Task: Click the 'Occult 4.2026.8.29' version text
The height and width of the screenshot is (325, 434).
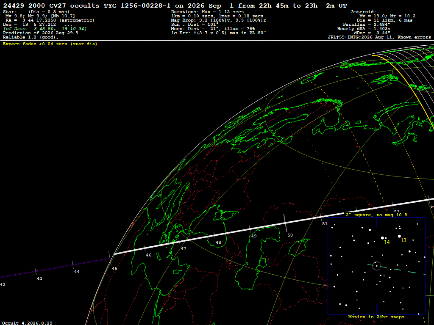Action: pyautogui.click(x=27, y=323)
